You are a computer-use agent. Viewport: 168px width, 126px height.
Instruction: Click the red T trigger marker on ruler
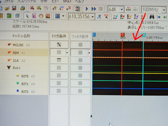(x=123, y=34)
